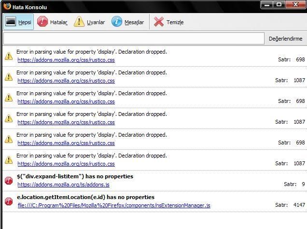Image resolution: width=307 pixels, height=229 pixels.
Task: Select the $("div.expand-listitem") error message
Action: (x=75, y=176)
